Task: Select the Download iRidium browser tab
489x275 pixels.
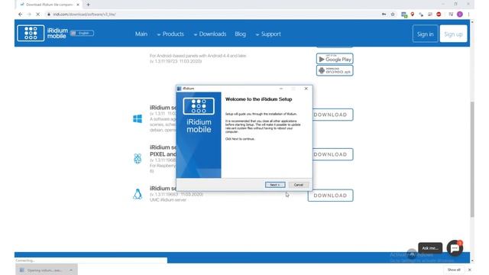Action: tap(49, 5)
